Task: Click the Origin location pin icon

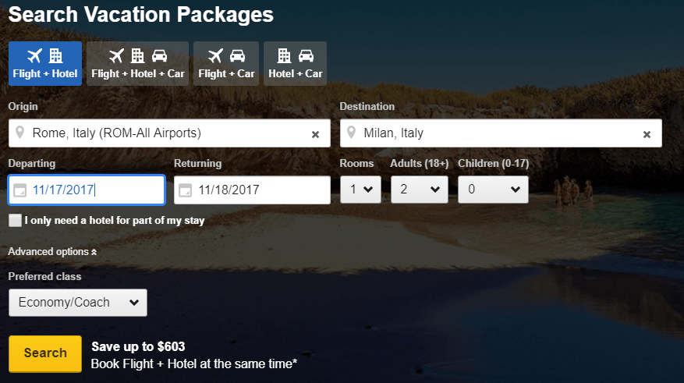Action: (x=19, y=132)
